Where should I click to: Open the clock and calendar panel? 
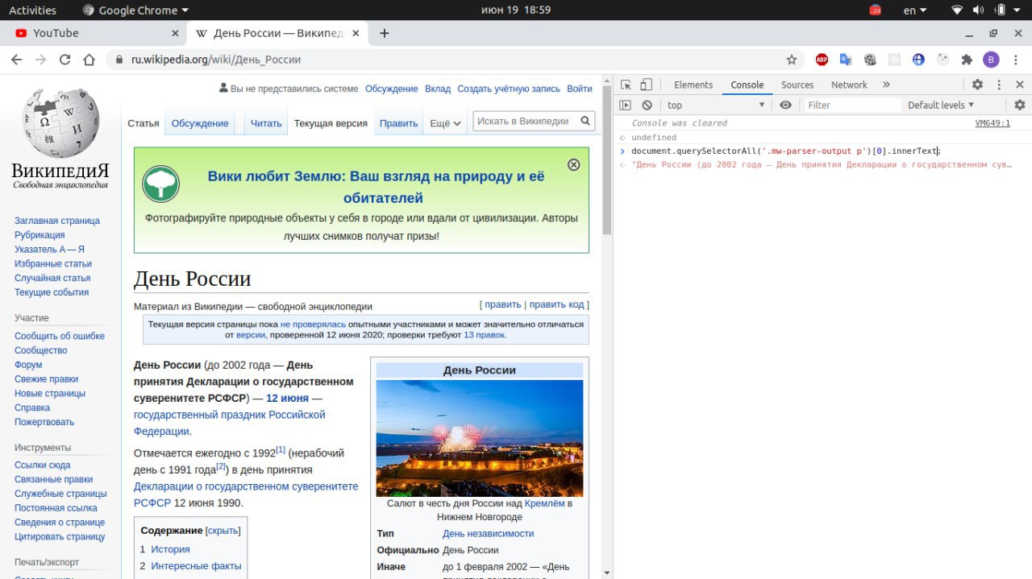pyautogui.click(x=516, y=10)
